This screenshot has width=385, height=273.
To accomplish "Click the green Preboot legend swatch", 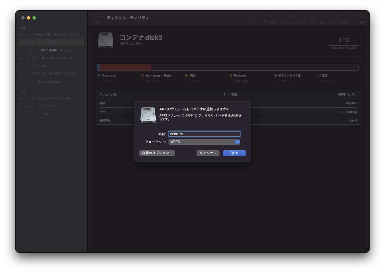I will pos(231,75).
